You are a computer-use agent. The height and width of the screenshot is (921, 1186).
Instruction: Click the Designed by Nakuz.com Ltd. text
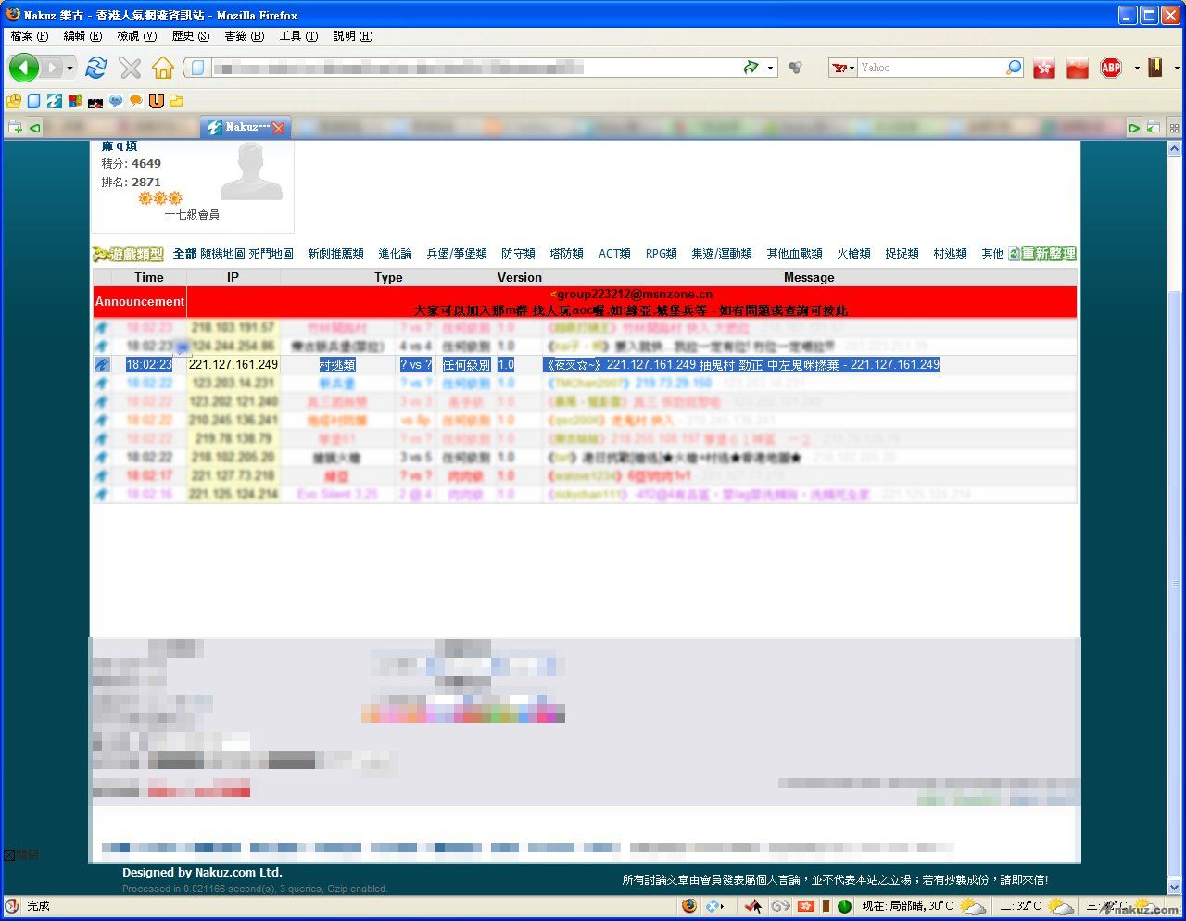click(202, 872)
